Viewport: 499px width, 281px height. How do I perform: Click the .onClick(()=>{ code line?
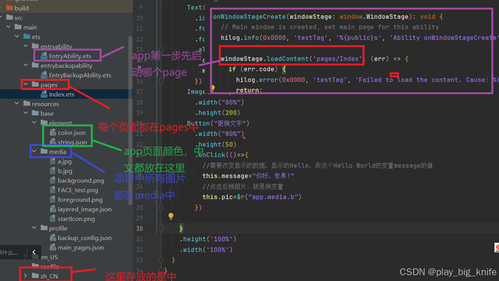(x=222, y=155)
